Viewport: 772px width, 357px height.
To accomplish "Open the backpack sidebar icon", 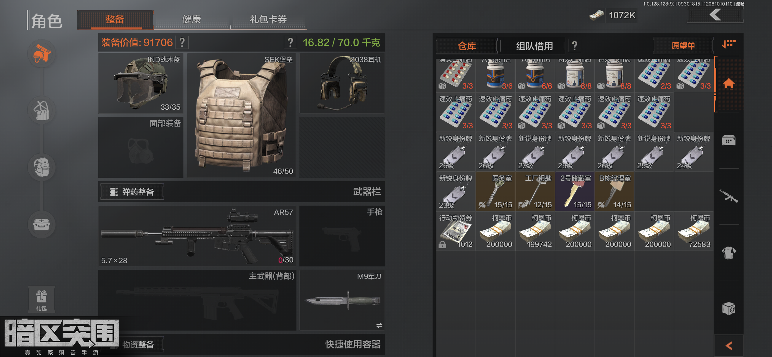I will [x=42, y=167].
